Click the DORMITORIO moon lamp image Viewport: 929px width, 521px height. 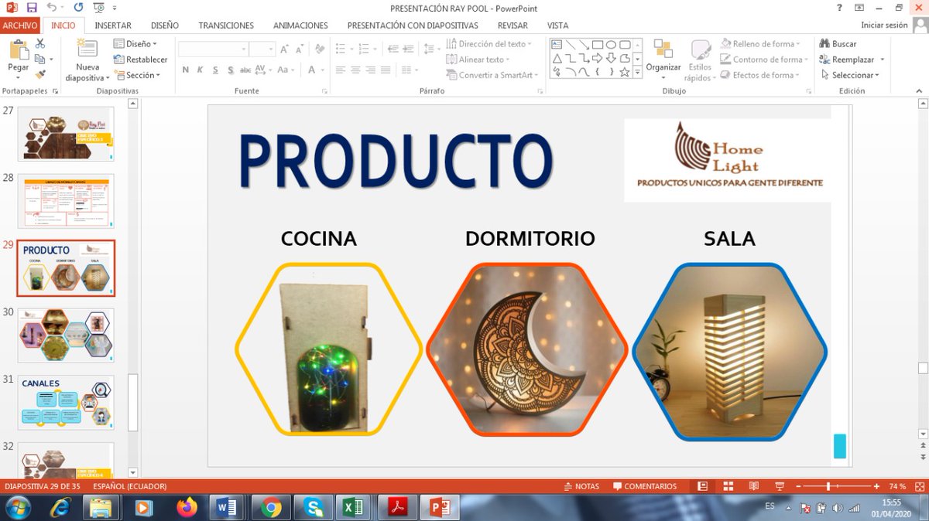(x=527, y=349)
